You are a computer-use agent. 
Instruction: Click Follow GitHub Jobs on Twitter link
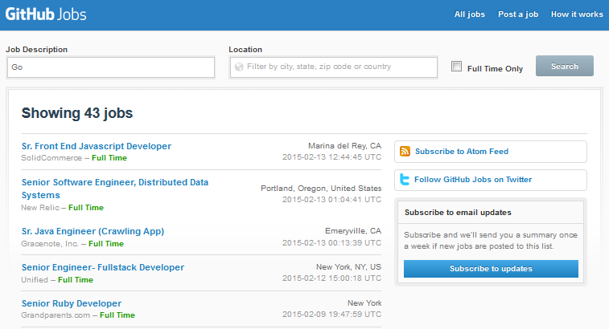(x=473, y=180)
